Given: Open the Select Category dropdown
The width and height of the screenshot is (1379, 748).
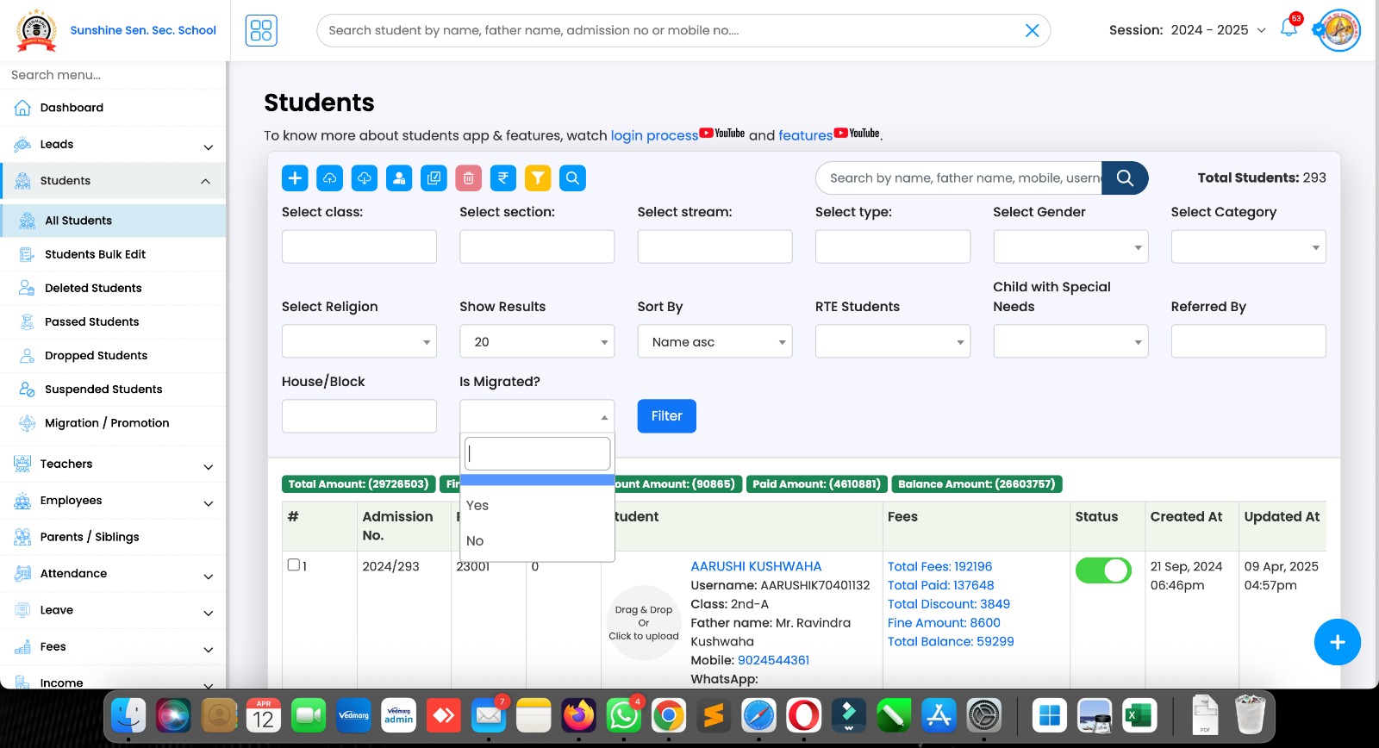Looking at the screenshot, I should 1248,246.
